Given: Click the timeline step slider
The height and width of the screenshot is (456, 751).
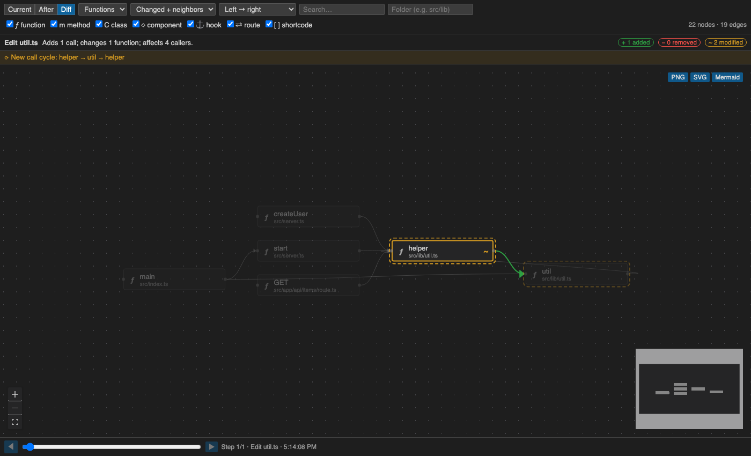Looking at the screenshot, I should click(112, 446).
